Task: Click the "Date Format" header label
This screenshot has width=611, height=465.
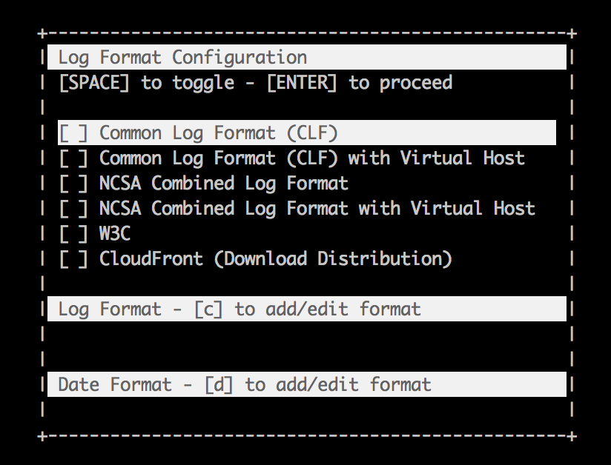Action: click(x=115, y=384)
